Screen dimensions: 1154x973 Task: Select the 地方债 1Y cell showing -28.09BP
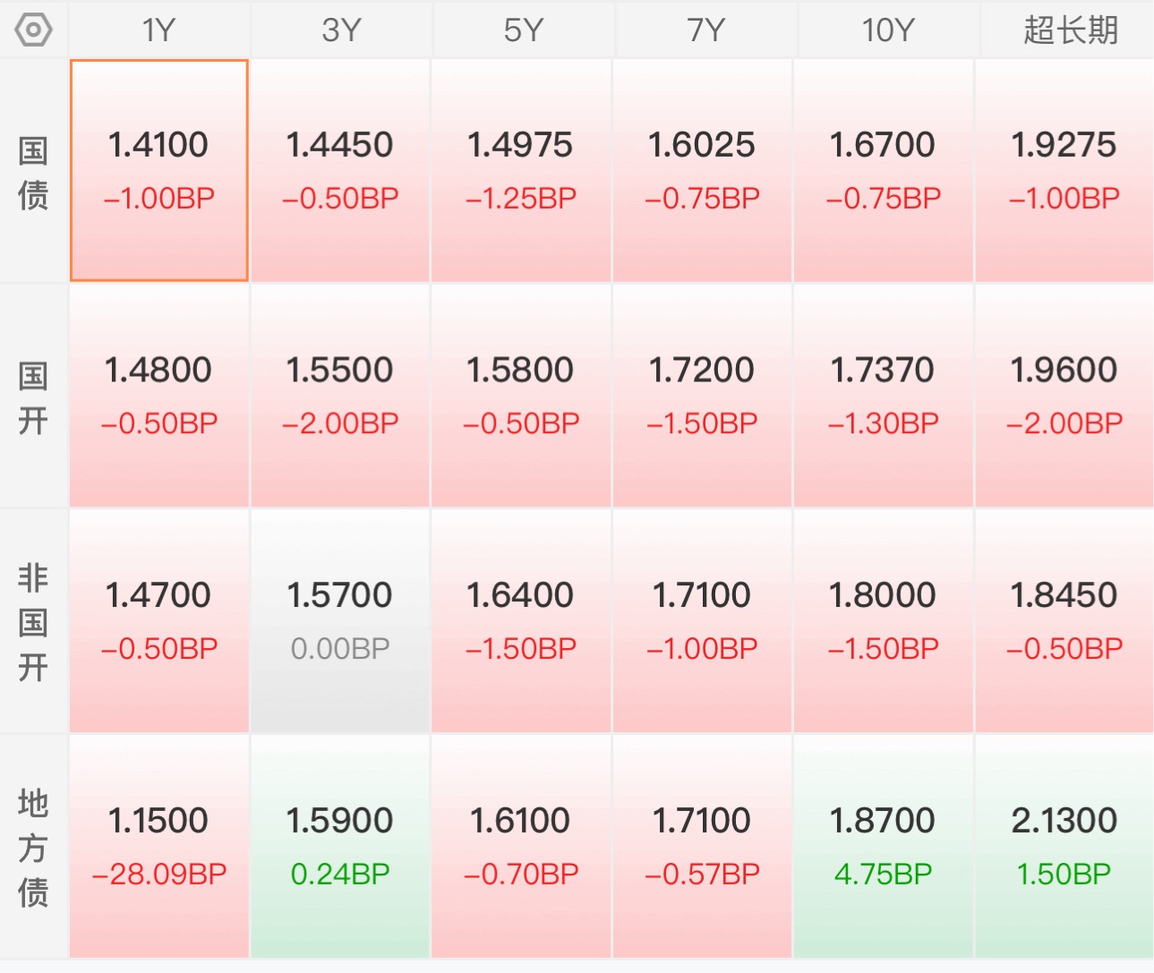pos(159,847)
